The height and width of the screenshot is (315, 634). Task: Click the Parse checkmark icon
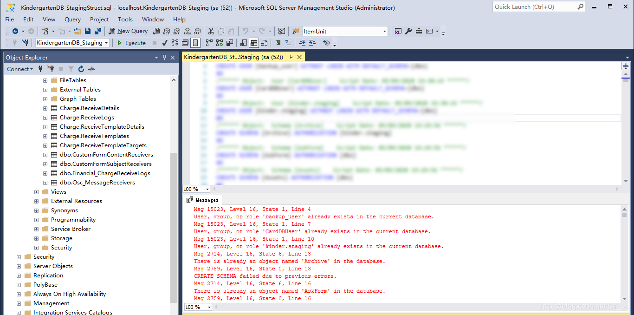(164, 43)
